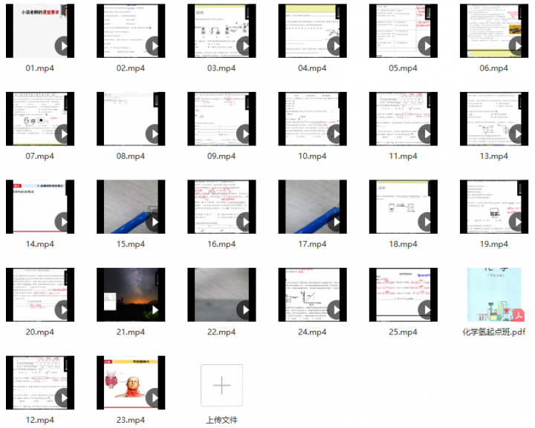The height and width of the screenshot is (428, 535).
Task: Select the 14.mp4 video thumbnail
Action: click(x=40, y=207)
